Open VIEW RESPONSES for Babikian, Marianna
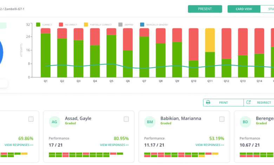The image size is (274, 165). pos(210,145)
